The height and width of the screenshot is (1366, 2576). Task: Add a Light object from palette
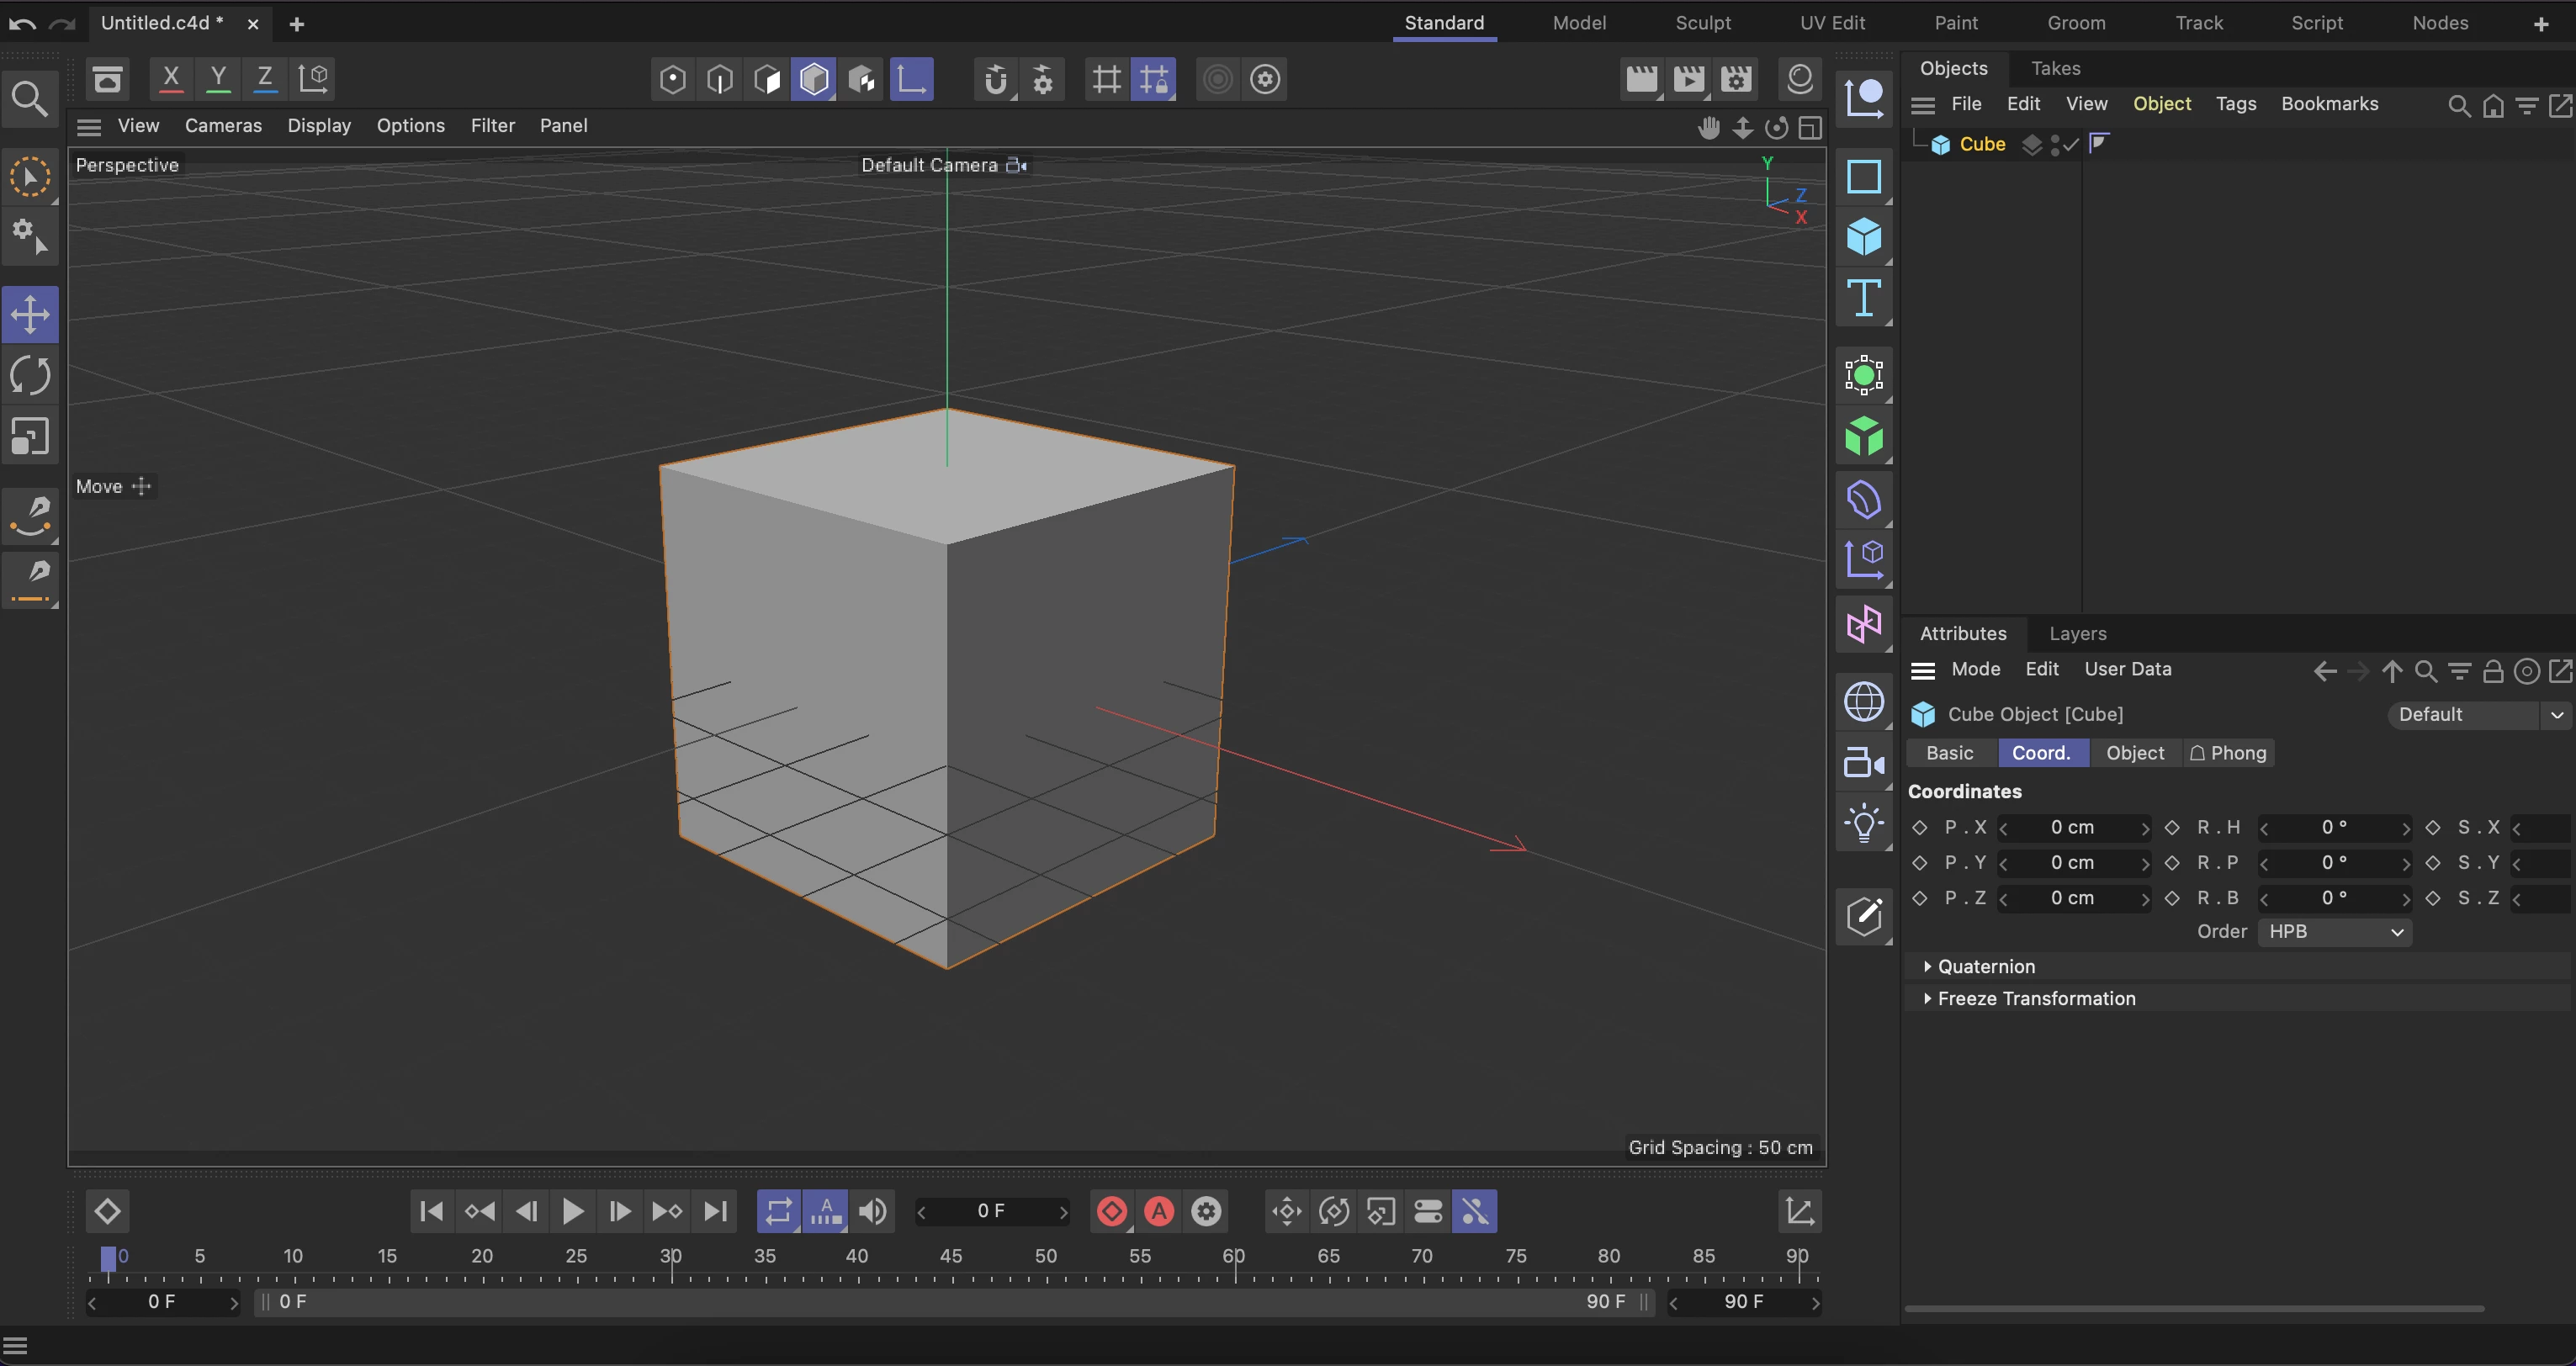(x=1864, y=824)
